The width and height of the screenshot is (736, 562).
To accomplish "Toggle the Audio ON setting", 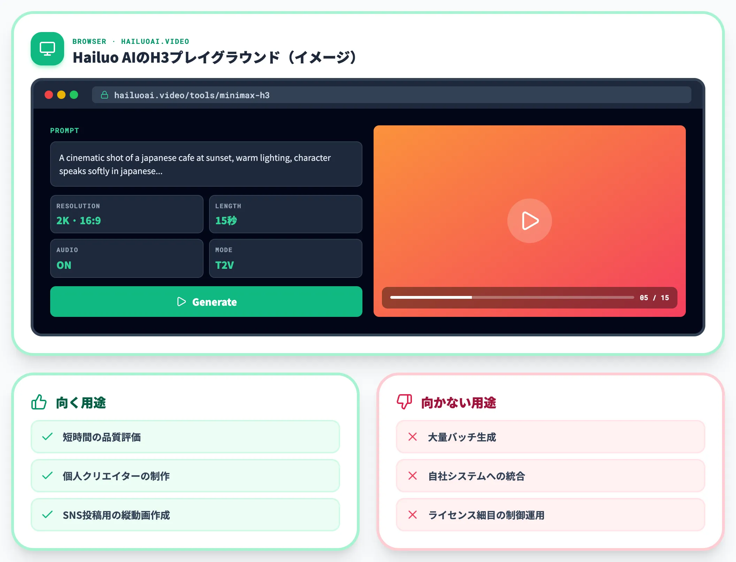I will point(127,258).
